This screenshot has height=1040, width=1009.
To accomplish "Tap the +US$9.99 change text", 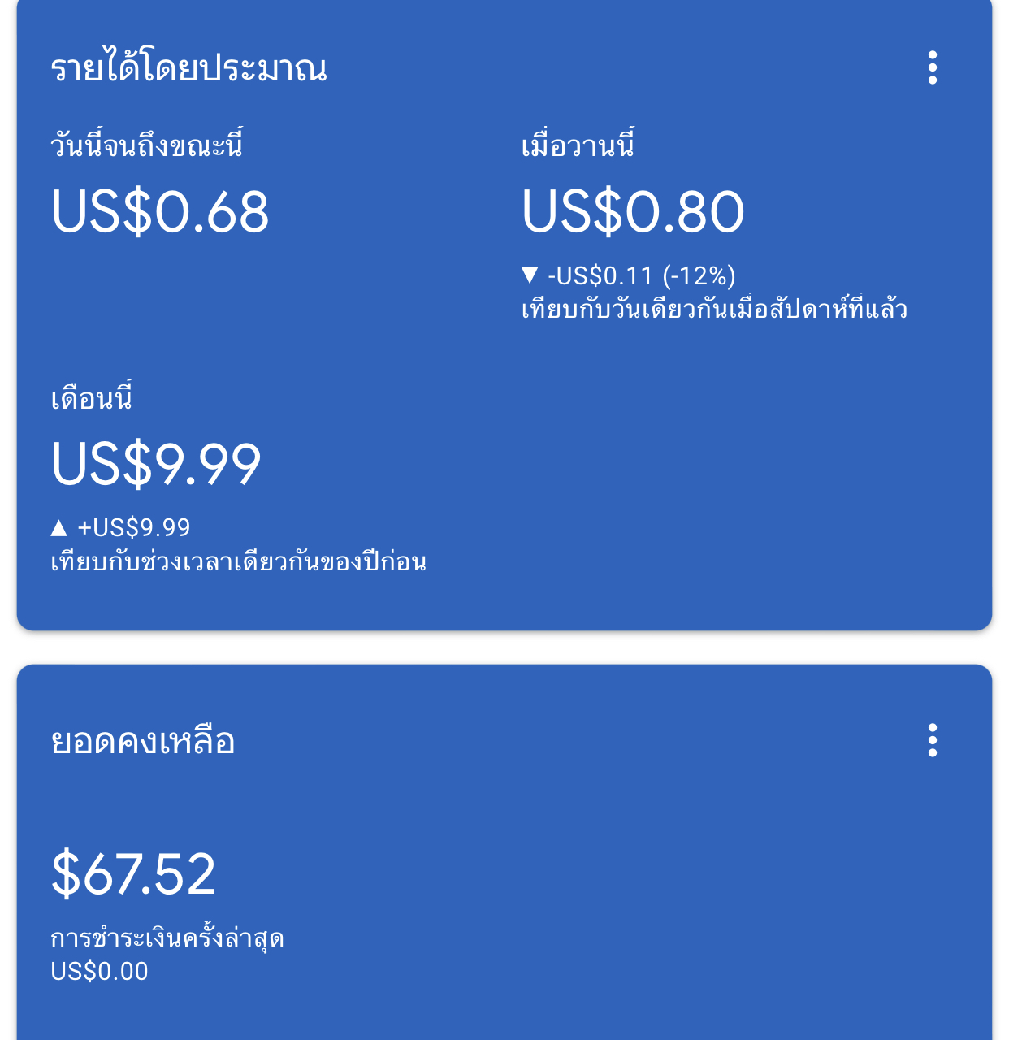I will click(x=134, y=528).
